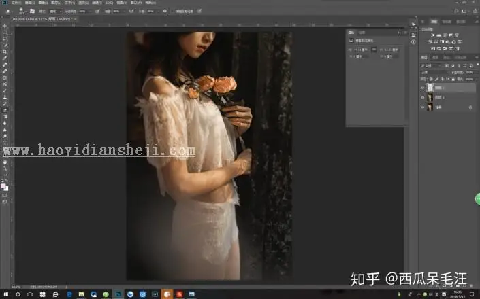Add an Exposure adjustment layer
480x299 pixels.
(451, 35)
